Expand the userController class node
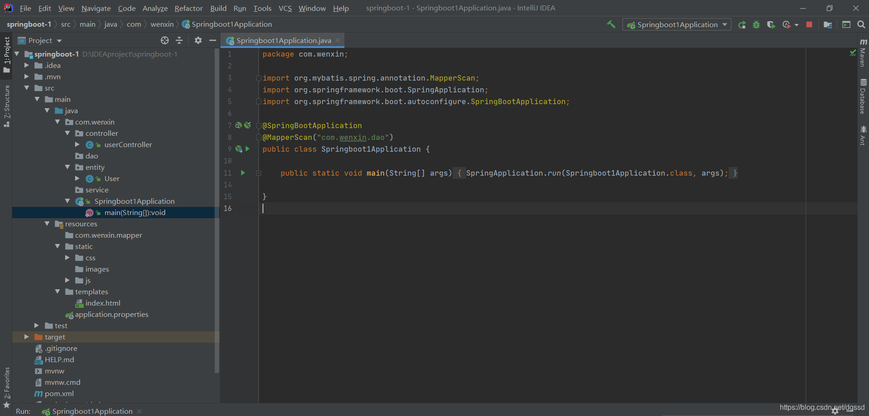This screenshot has width=869, height=416. click(x=77, y=144)
